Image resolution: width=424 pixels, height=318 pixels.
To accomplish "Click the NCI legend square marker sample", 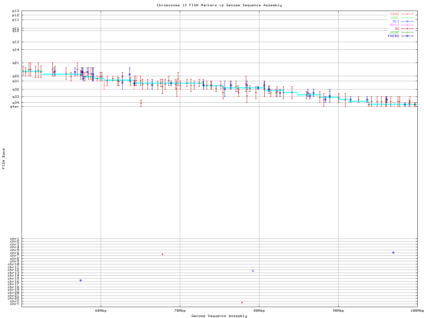I will pos(407,22).
